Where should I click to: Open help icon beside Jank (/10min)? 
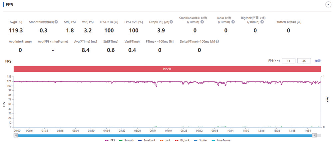tap(233, 22)
